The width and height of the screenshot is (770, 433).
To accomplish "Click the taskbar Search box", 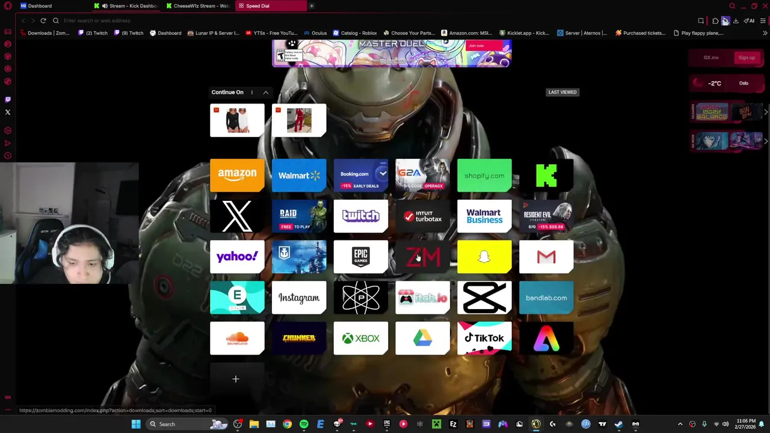I will (x=186, y=424).
